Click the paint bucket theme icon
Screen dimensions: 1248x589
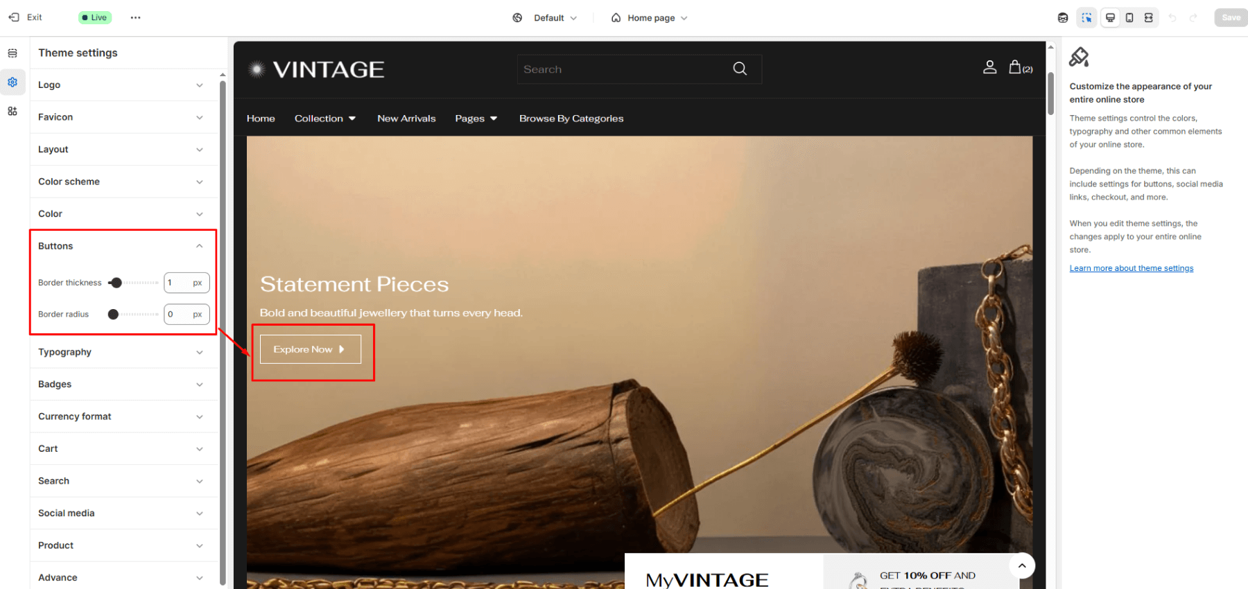[x=1079, y=57]
